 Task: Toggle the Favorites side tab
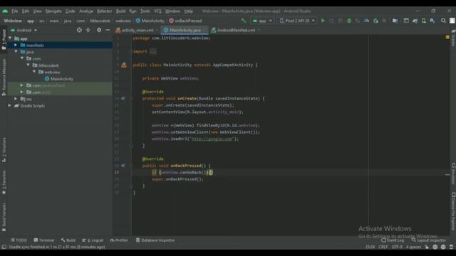coord(4,183)
